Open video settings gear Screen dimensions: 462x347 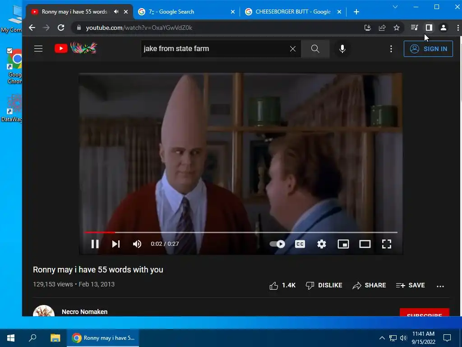point(321,244)
